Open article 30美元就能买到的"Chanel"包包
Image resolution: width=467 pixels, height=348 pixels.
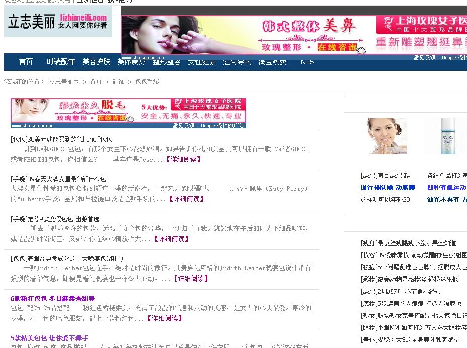point(61,139)
